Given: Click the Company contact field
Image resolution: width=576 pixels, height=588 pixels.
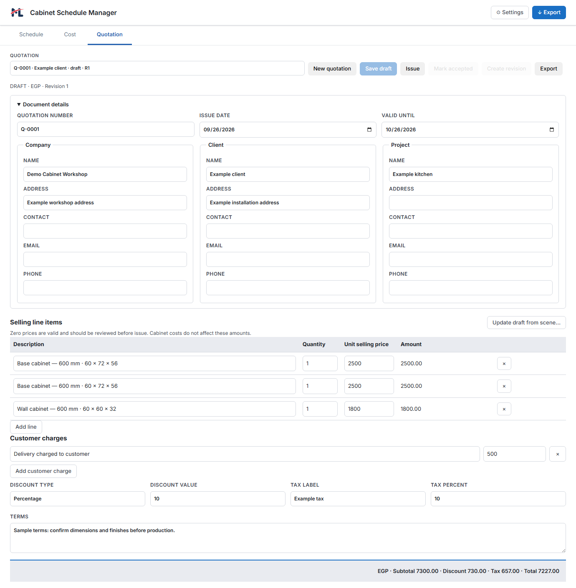Looking at the screenshot, I should tap(105, 231).
